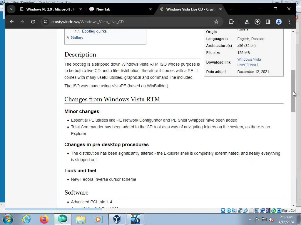Click the x86 (32-bit) architecture value

click(x=246, y=46)
